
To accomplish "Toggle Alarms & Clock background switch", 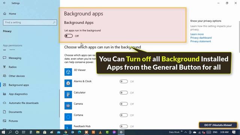I will pyautogui.click(x=124, y=81).
